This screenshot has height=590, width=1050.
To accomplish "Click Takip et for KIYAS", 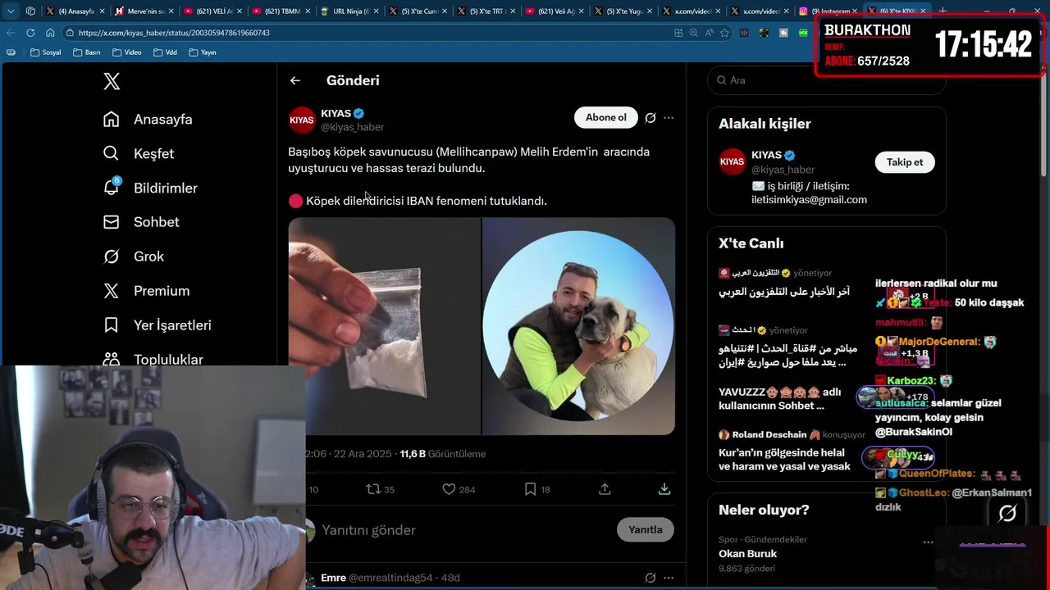I will click(905, 162).
